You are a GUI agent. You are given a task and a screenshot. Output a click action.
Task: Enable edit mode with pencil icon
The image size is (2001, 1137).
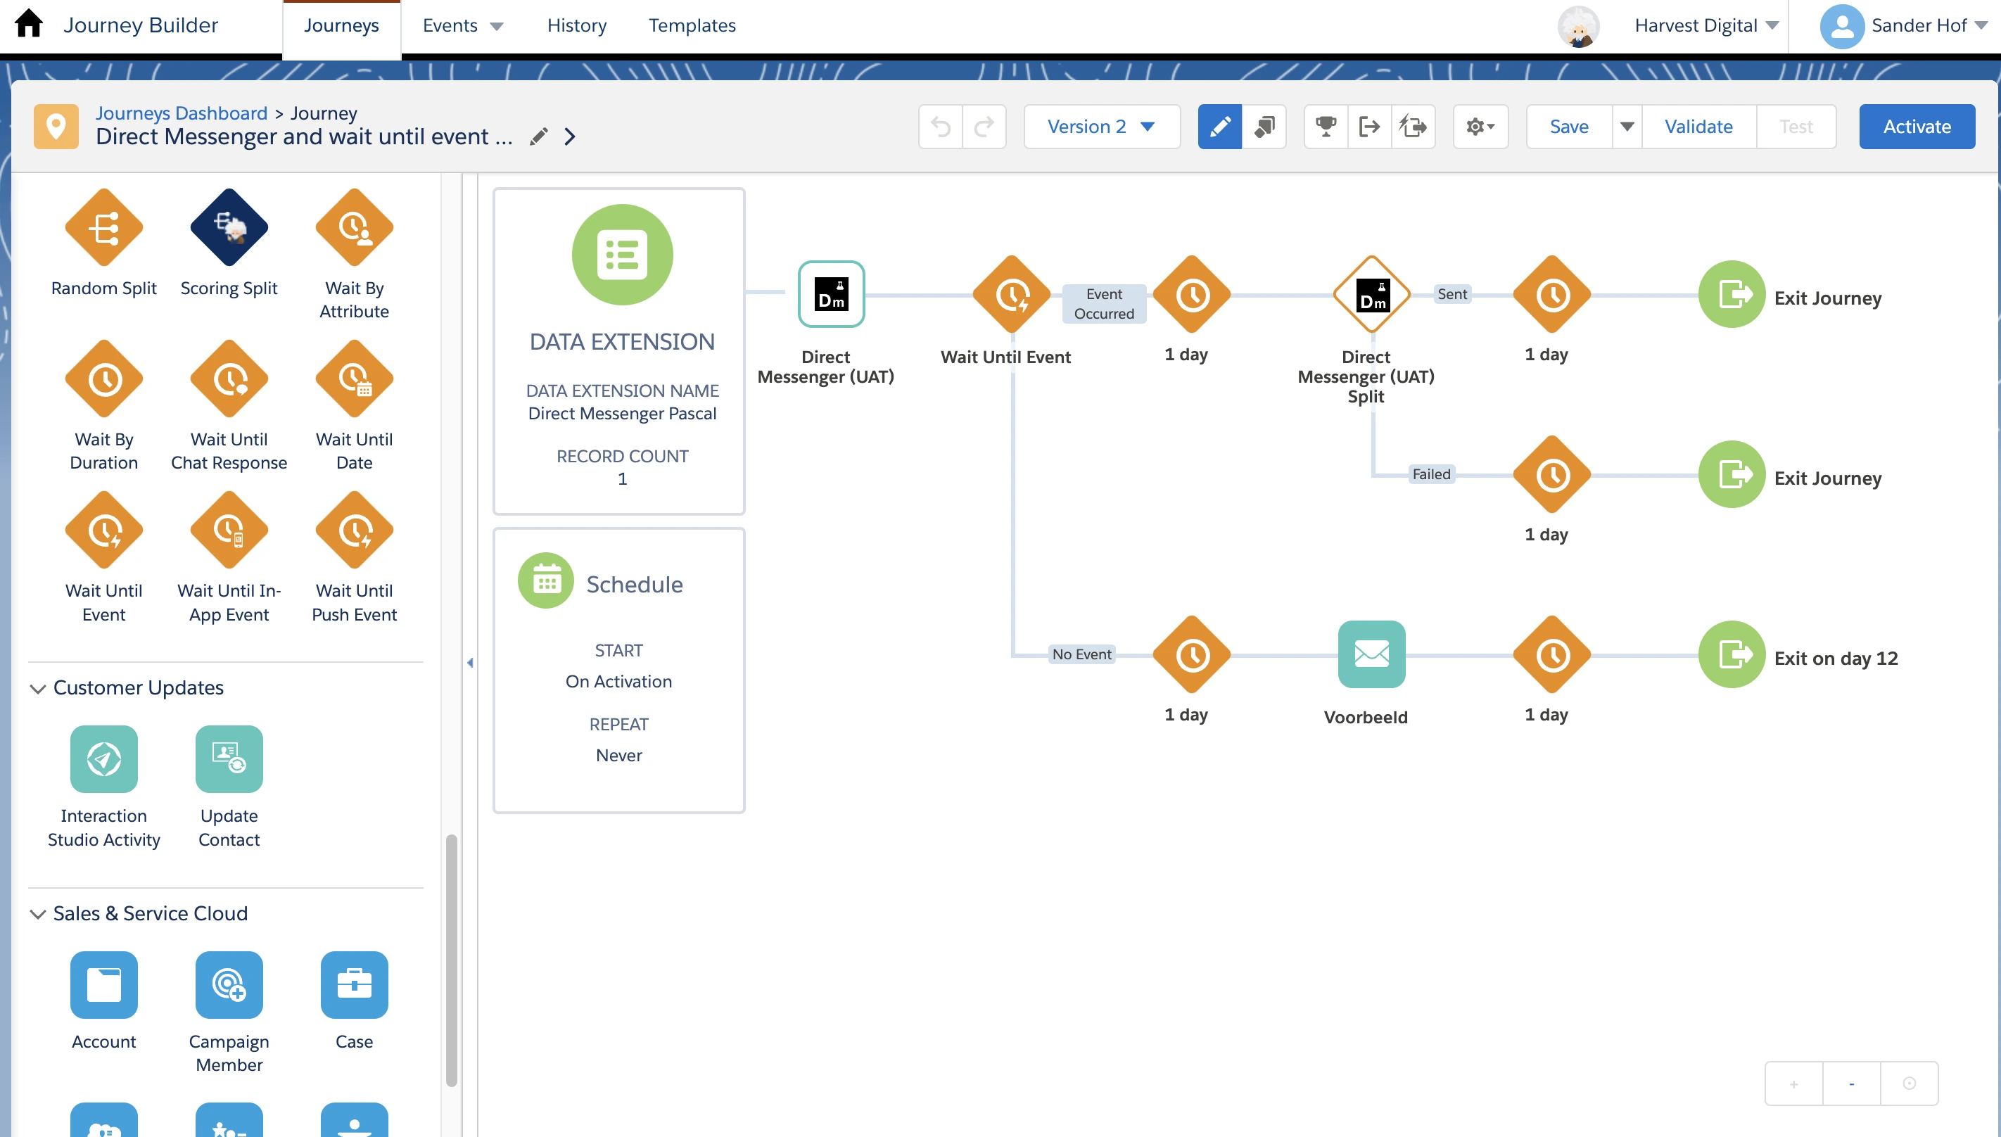tap(1219, 127)
